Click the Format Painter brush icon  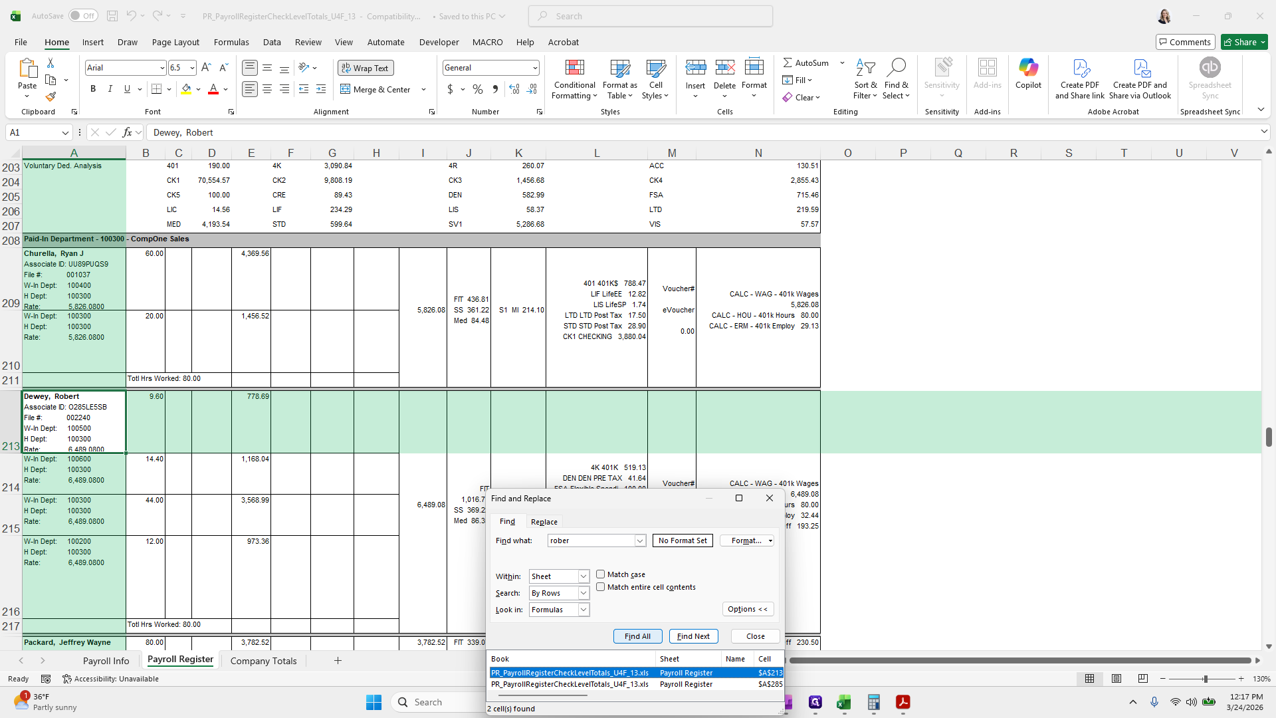pyautogui.click(x=51, y=97)
